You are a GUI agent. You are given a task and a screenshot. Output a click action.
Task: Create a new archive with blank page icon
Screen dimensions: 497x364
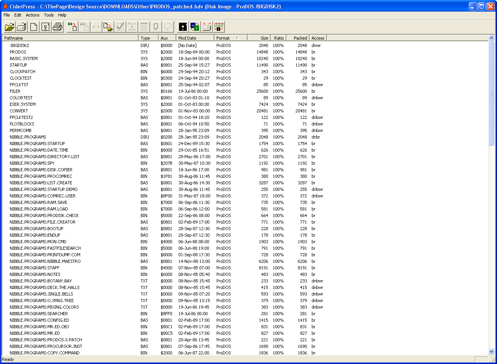coord(33,27)
